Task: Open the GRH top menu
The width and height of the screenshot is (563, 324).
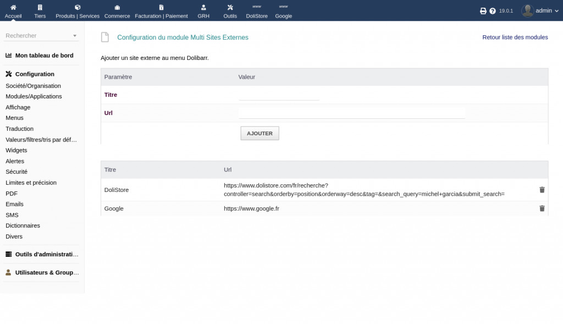Action: pos(203,11)
